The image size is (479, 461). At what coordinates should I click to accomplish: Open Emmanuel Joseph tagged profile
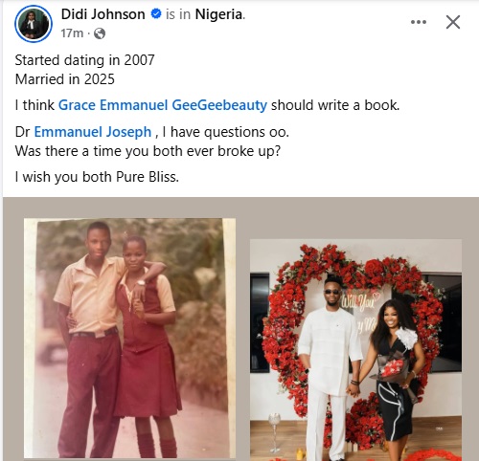tap(93, 132)
